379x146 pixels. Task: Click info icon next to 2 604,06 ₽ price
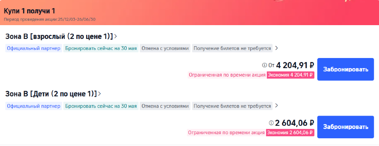point(271,123)
